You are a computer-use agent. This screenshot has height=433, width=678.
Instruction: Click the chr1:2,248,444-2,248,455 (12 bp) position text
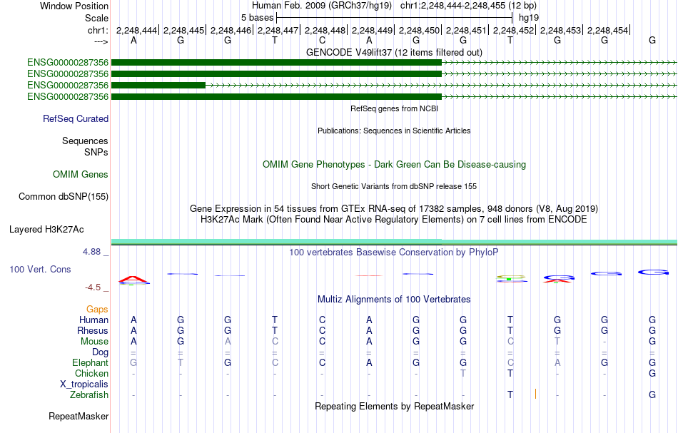[468, 6]
